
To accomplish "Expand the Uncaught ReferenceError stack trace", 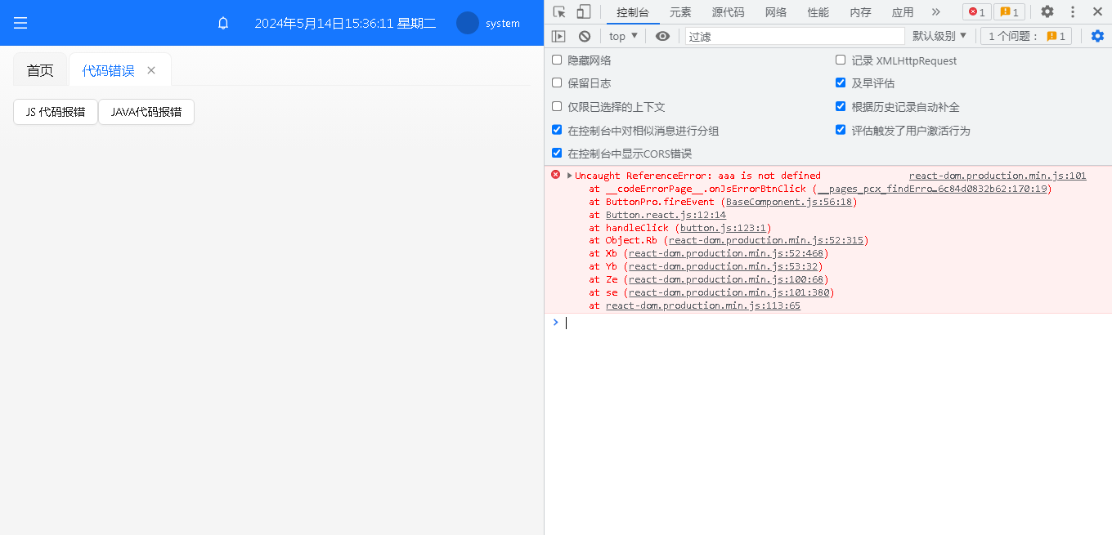I will 570,176.
